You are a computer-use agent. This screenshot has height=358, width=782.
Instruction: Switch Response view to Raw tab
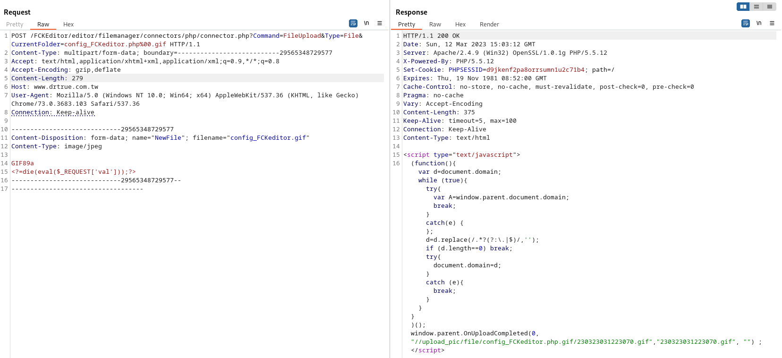[x=435, y=25]
